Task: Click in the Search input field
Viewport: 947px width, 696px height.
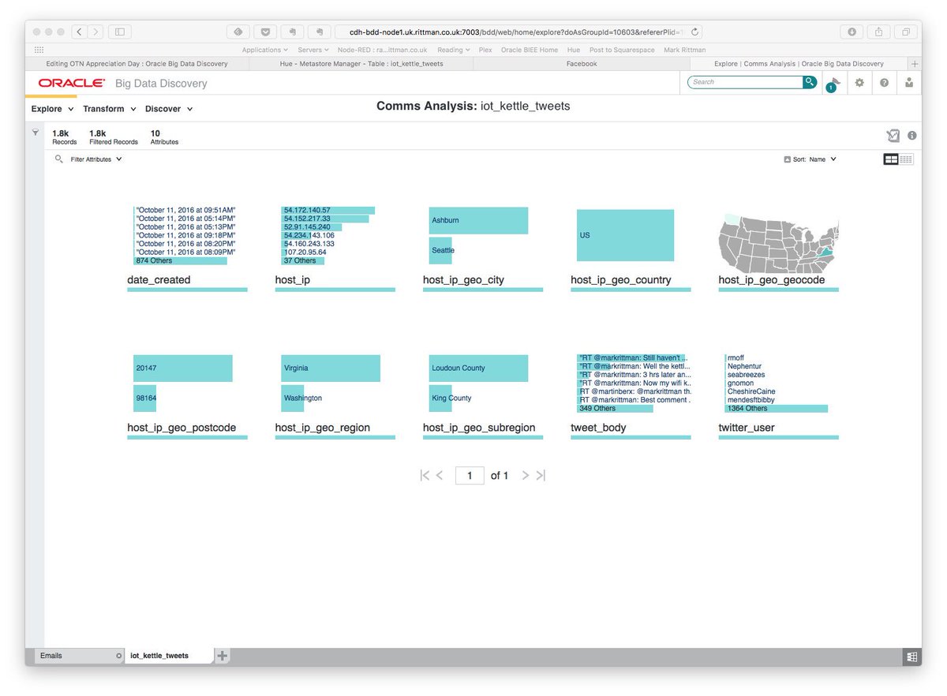Action: pos(746,82)
